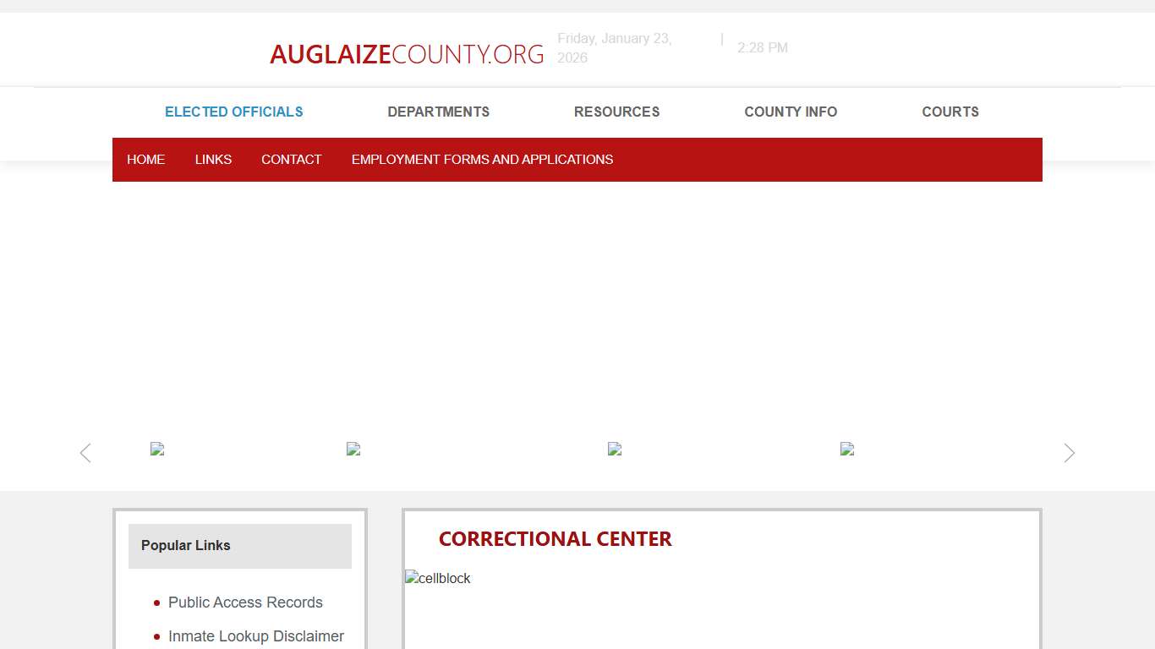Image resolution: width=1155 pixels, height=649 pixels.
Task: Select the COURTS menu item
Action: [x=950, y=112]
